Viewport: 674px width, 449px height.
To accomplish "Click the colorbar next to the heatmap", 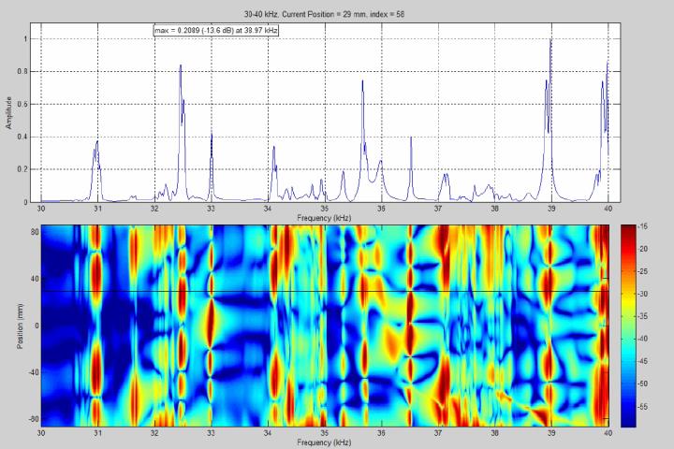I will 628,326.
